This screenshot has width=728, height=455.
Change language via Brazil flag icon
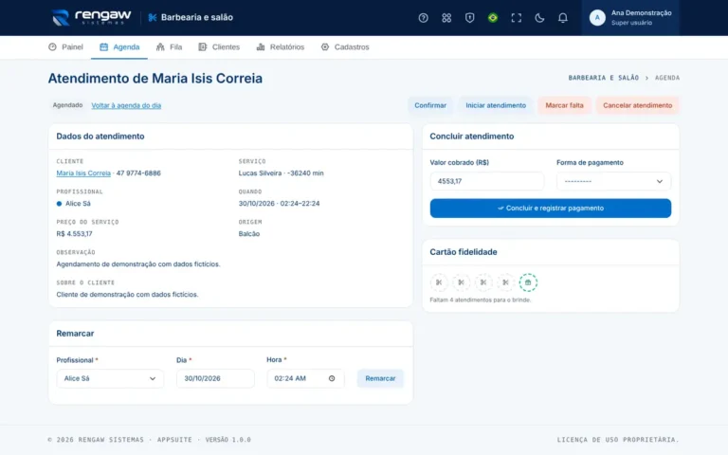point(493,18)
